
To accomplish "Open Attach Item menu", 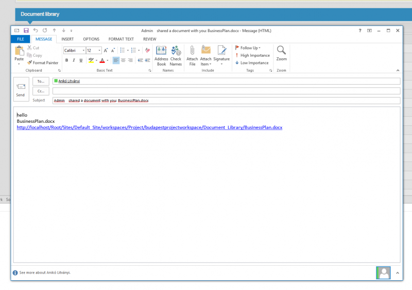I will (x=205, y=56).
